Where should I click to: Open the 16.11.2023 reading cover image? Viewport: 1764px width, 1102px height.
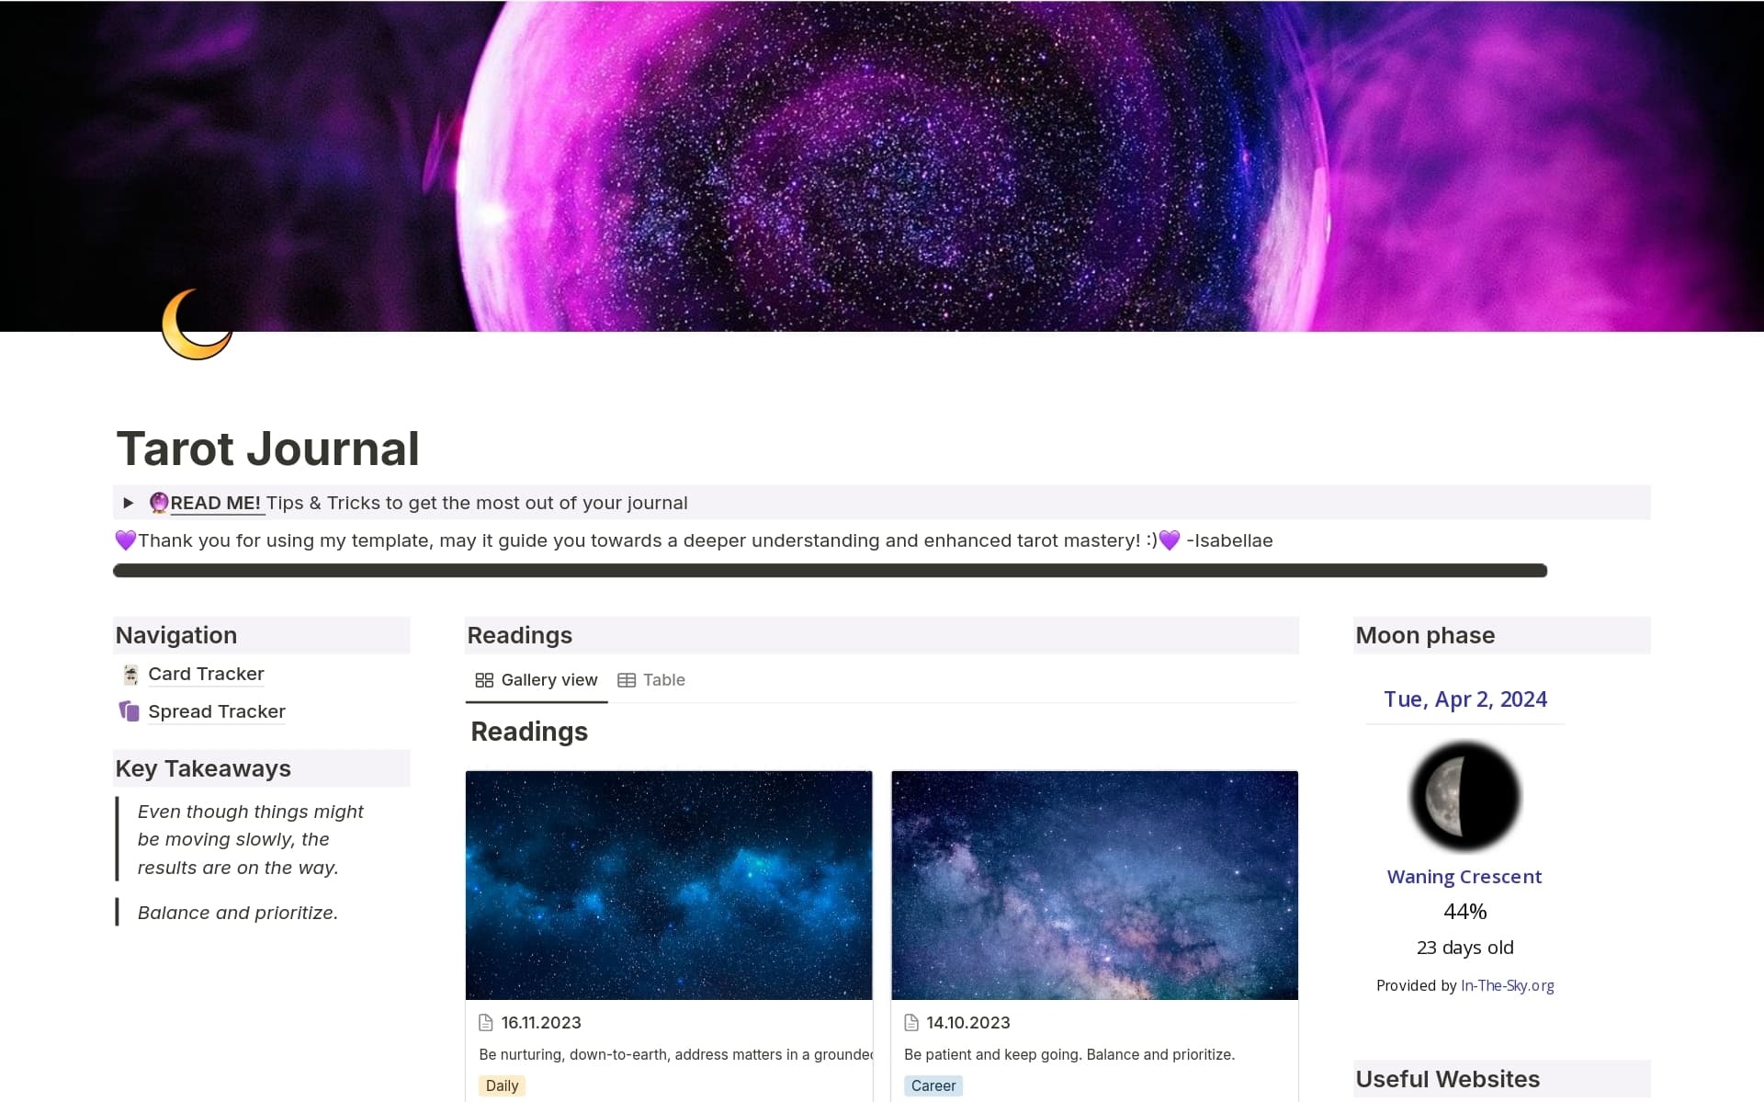point(669,885)
